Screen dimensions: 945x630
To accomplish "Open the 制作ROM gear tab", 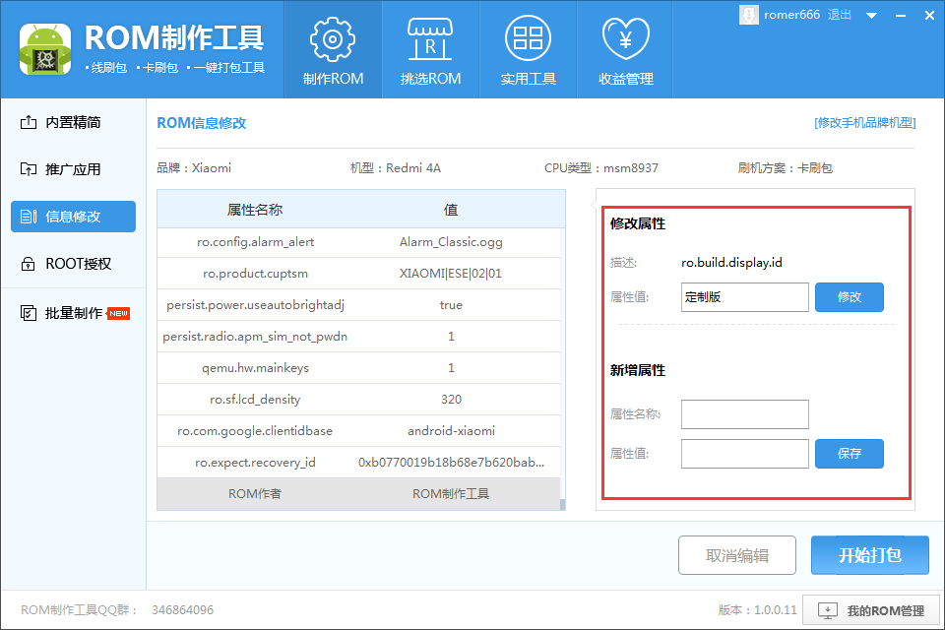I will tap(333, 49).
